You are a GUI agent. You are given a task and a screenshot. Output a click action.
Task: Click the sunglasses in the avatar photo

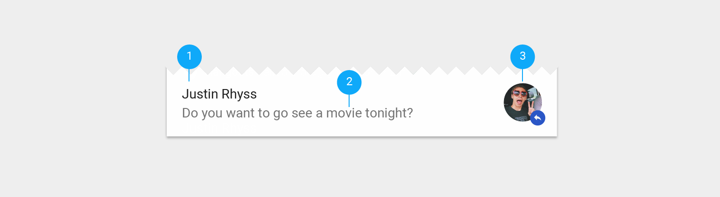(520, 94)
